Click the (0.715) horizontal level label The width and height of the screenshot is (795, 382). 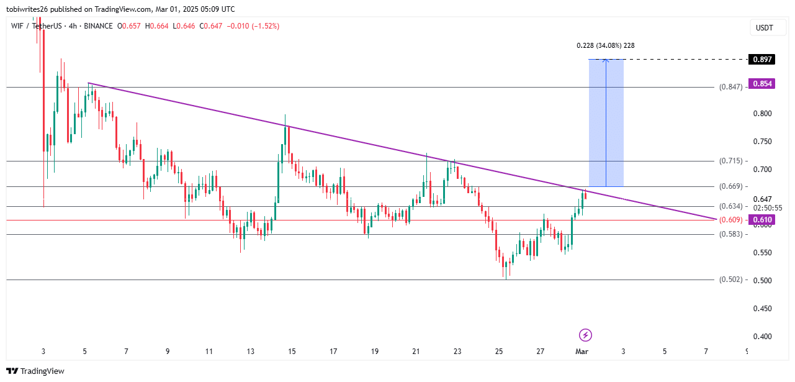coord(730,161)
